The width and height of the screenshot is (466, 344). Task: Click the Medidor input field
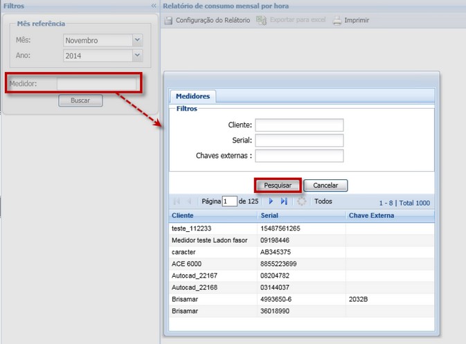[x=97, y=84]
